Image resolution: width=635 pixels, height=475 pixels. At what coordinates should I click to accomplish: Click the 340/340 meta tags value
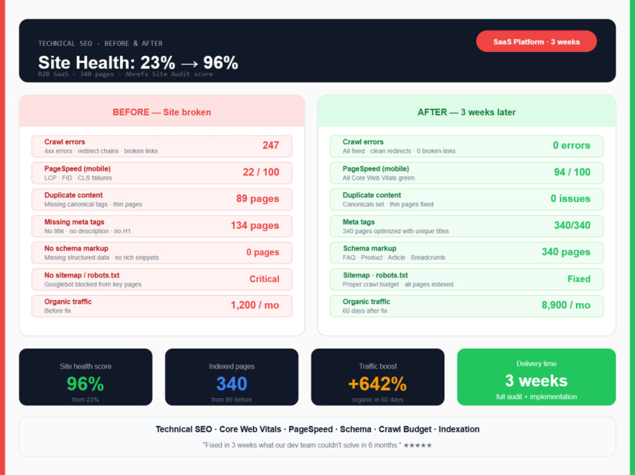pyautogui.click(x=572, y=225)
